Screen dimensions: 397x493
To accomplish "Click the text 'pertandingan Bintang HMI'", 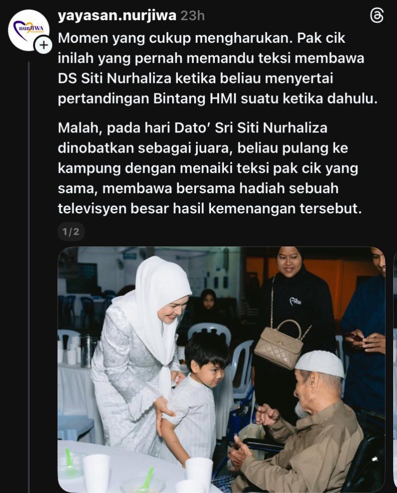I will point(148,98).
